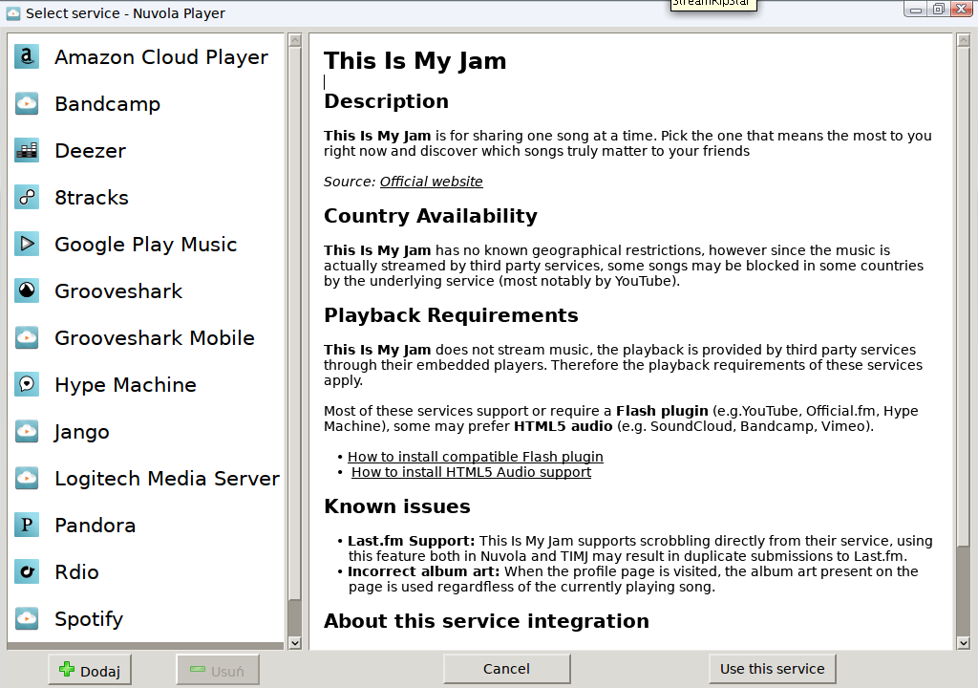978x688 pixels.
Task: Select Logitech Media Server entry
Action: point(166,479)
